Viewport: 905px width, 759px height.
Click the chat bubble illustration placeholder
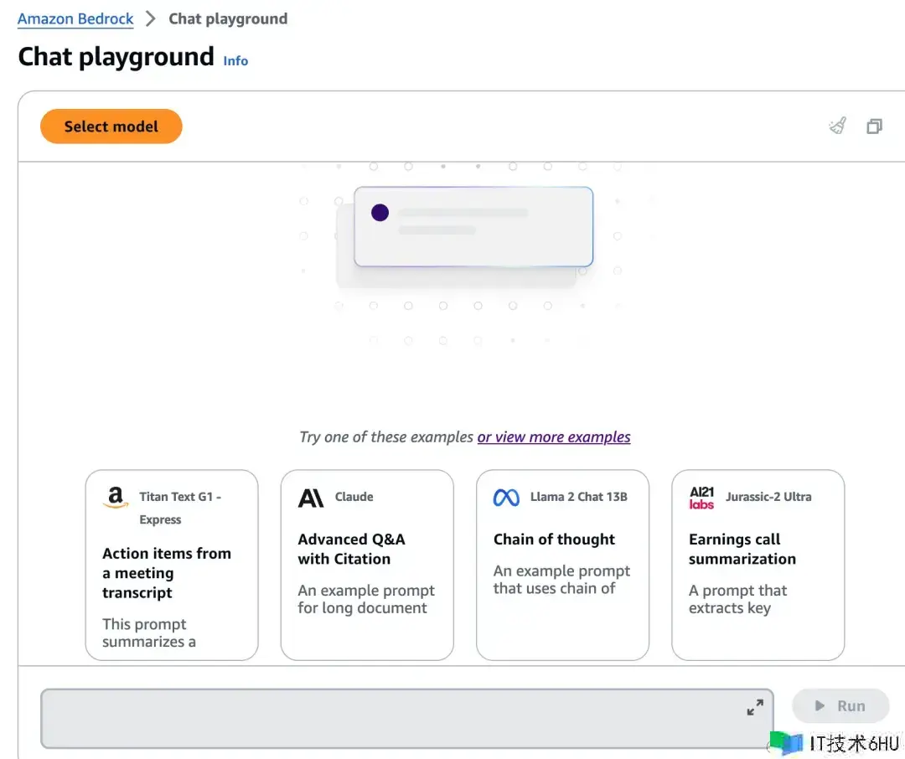473,226
